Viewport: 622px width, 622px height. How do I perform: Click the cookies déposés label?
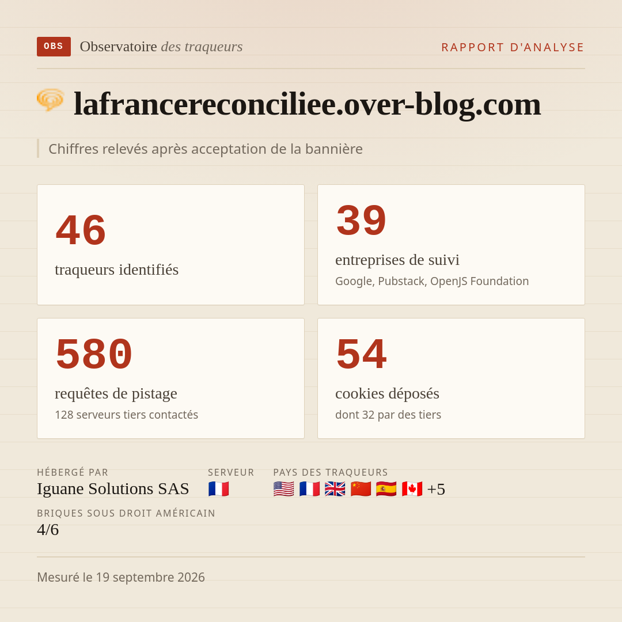pos(387,393)
